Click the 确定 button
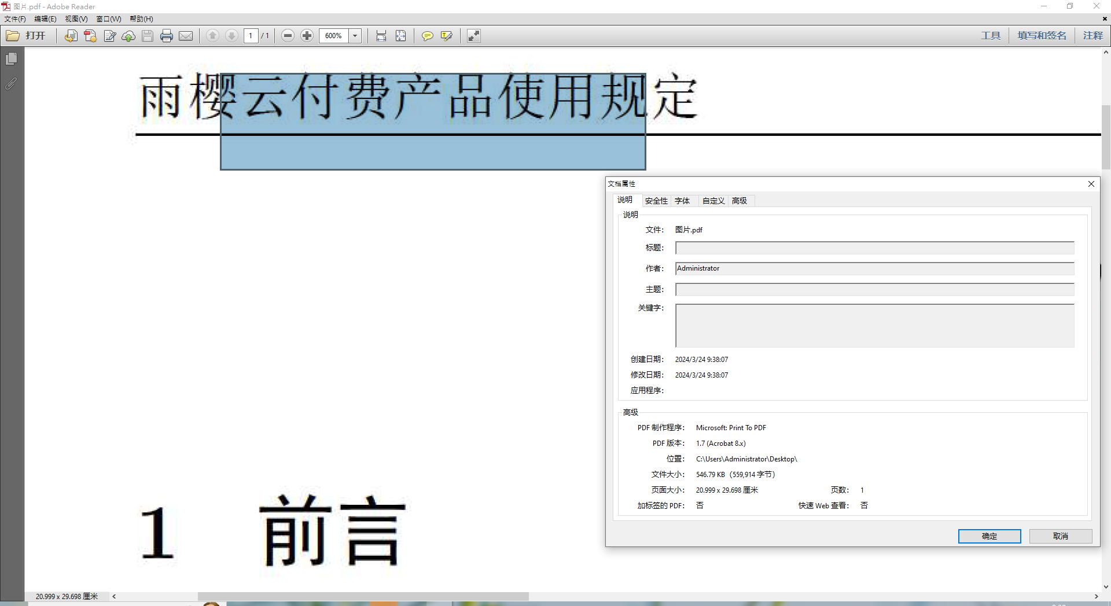The height and width of the screenshot is (606, 1111). point(989,536)
